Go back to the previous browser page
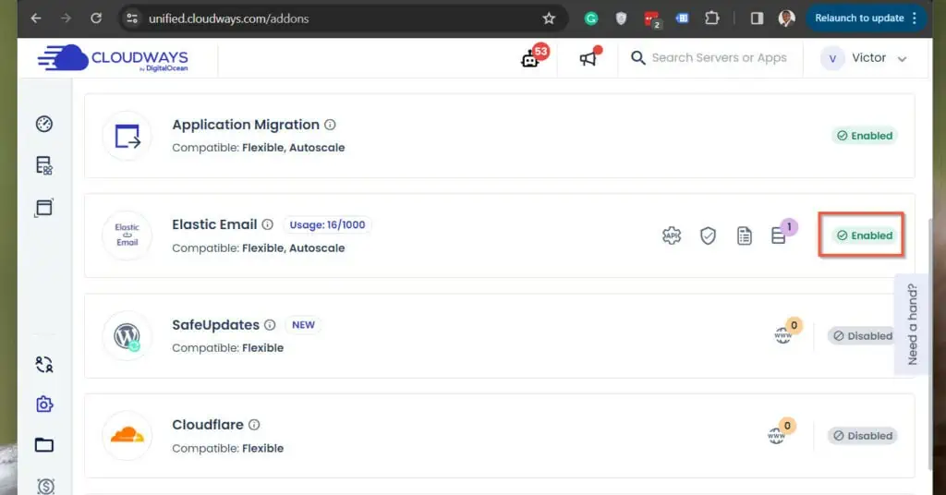 click(x=36, y=18)
